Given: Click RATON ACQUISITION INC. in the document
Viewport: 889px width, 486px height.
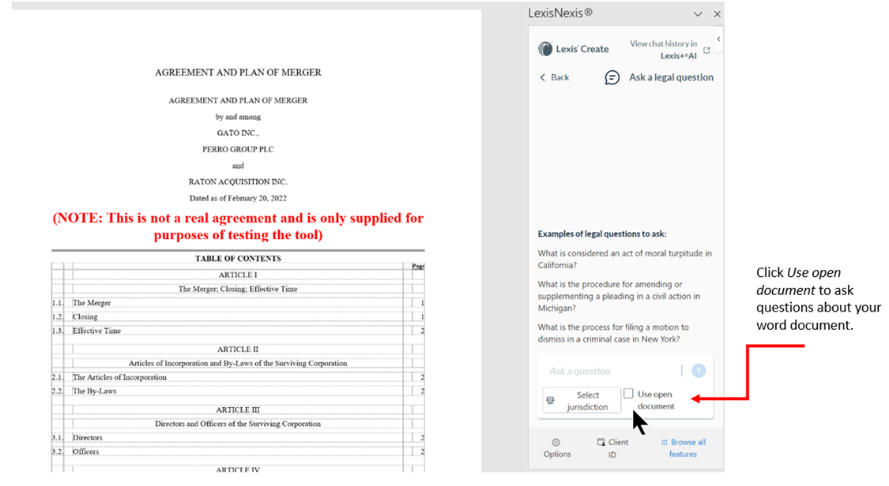Looking at the screenshot, I should [x=238, y=182].
